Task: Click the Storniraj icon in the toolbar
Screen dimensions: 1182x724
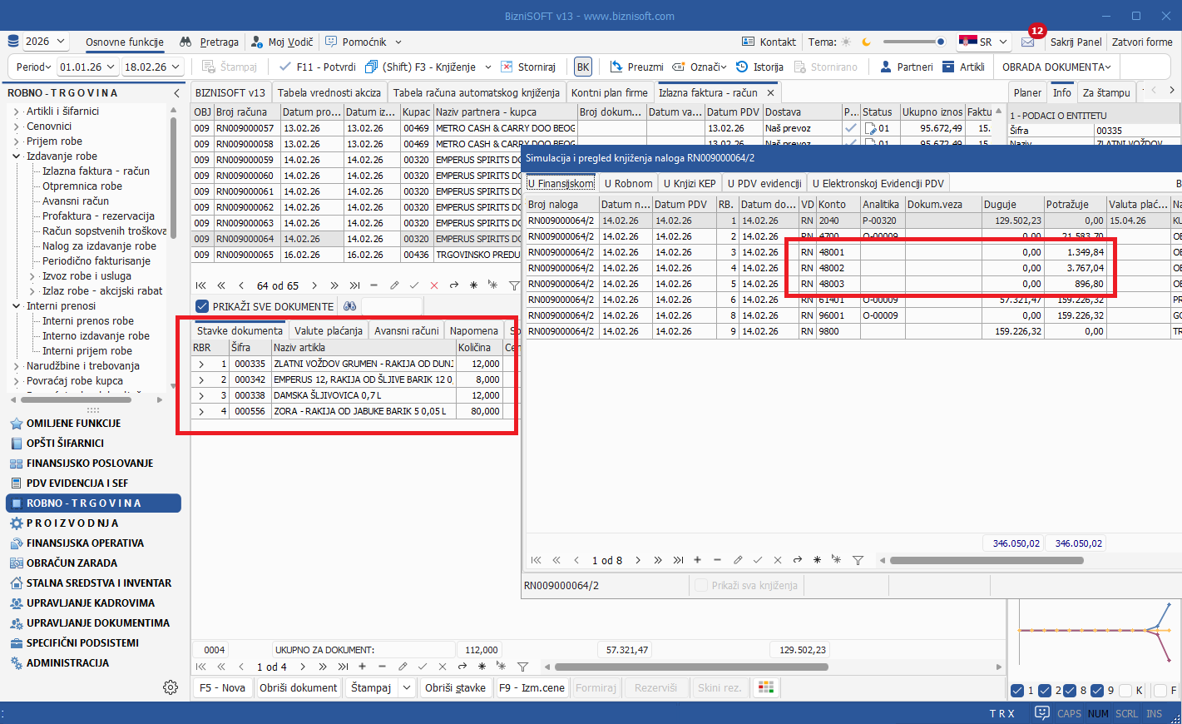Action: pyautogui.click(x=507, y=67)
